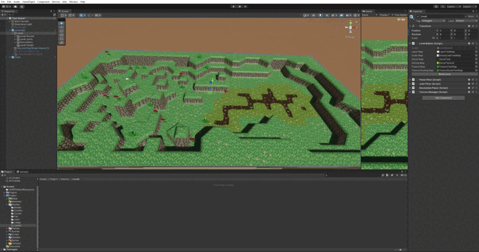Screen dimensions: 479x252
Task: Toggle the Inspector lock icon
Action: 473,11
